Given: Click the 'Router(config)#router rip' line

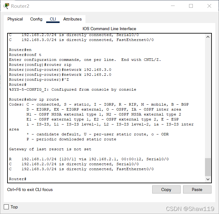Looking at the screenshot, I should (x=40, y=65).
